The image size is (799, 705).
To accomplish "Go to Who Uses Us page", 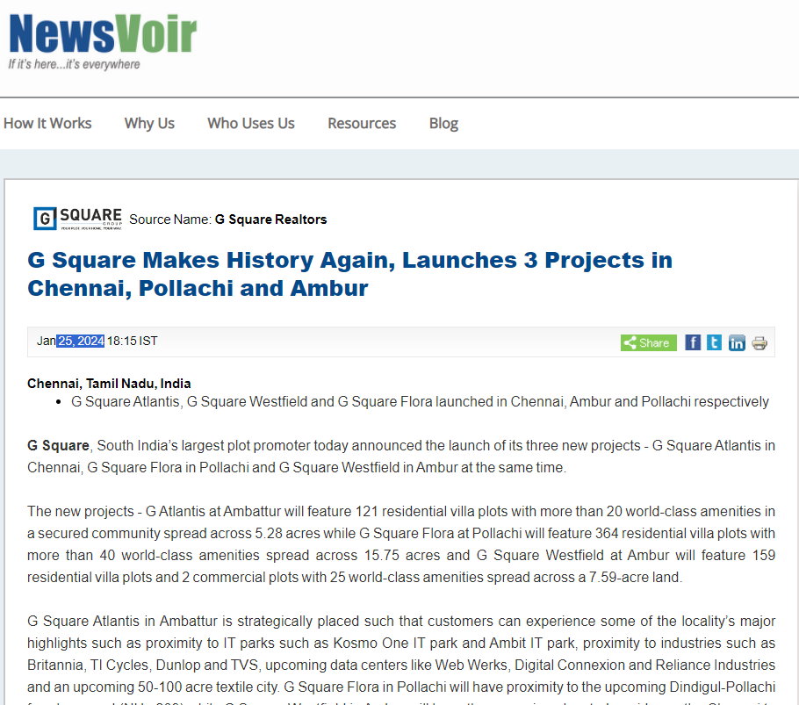I will tap(251, 123).
